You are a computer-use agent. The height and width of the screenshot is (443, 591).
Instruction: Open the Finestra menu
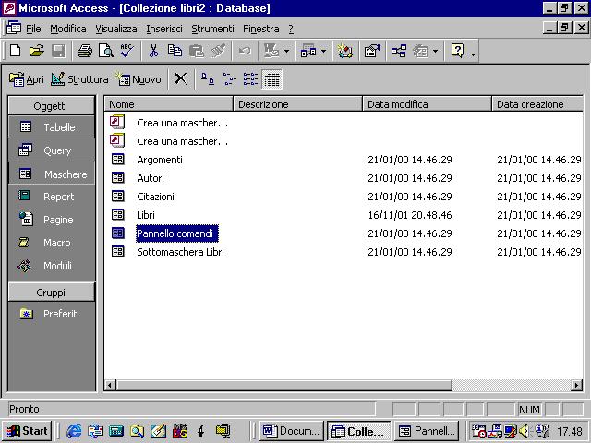coord(260,29)
